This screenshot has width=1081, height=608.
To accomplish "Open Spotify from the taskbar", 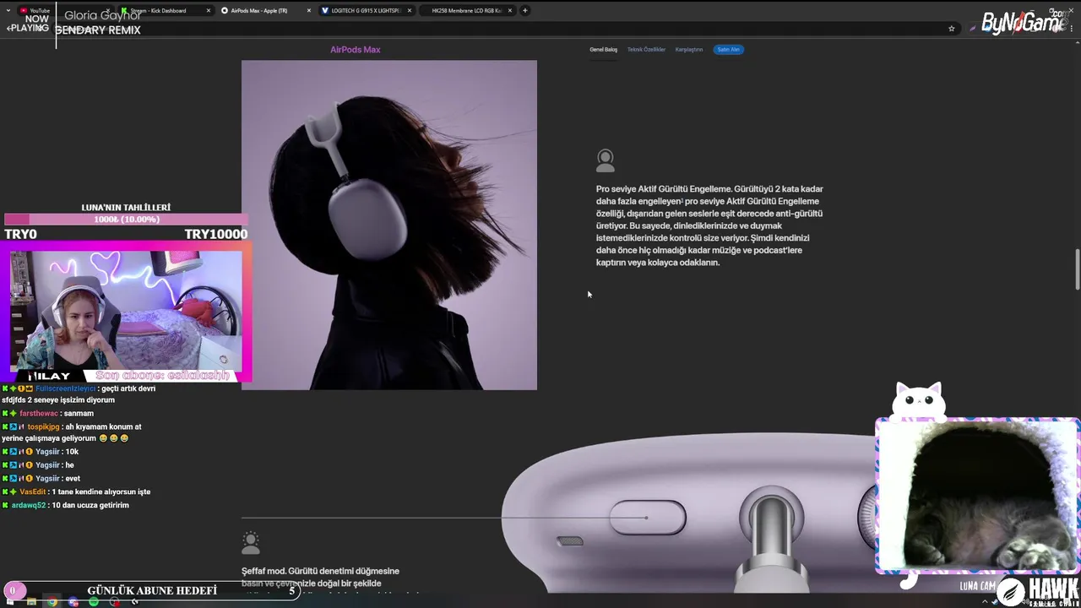I will pyautogui.click(x=94, y=601).
